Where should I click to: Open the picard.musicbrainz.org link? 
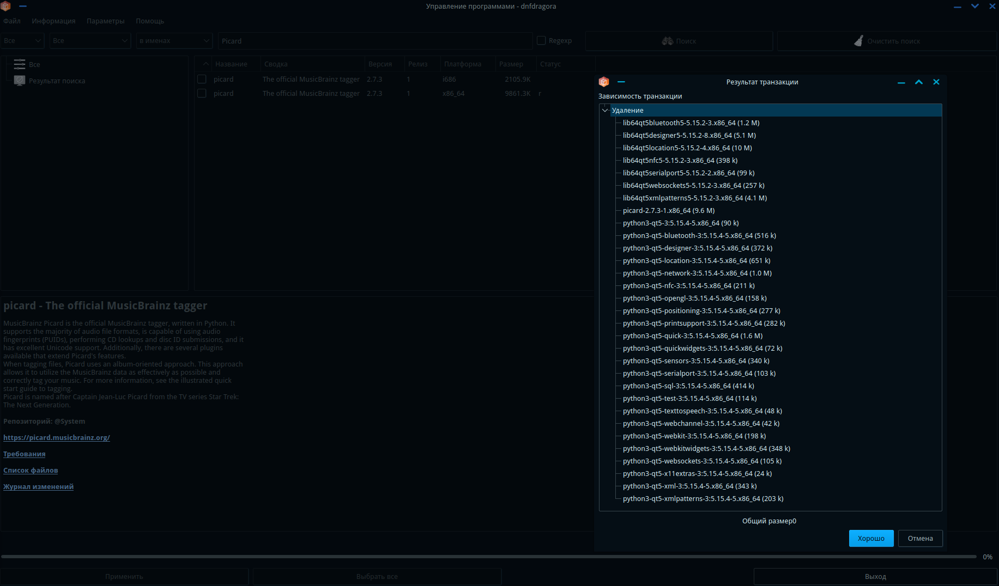(57, 437)
